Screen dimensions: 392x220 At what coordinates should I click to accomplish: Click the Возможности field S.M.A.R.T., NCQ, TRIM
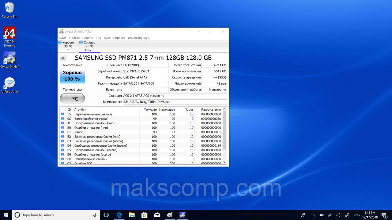tap(175, 102)
